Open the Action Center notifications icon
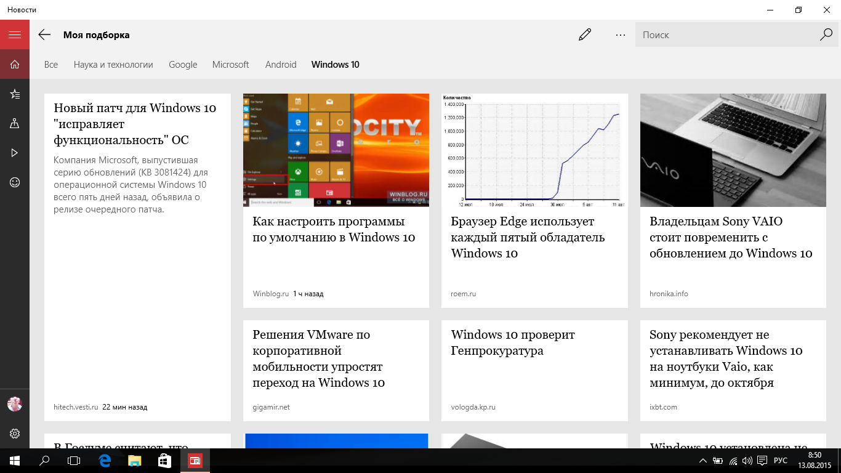The image size is (841, 473). point(762,461)
